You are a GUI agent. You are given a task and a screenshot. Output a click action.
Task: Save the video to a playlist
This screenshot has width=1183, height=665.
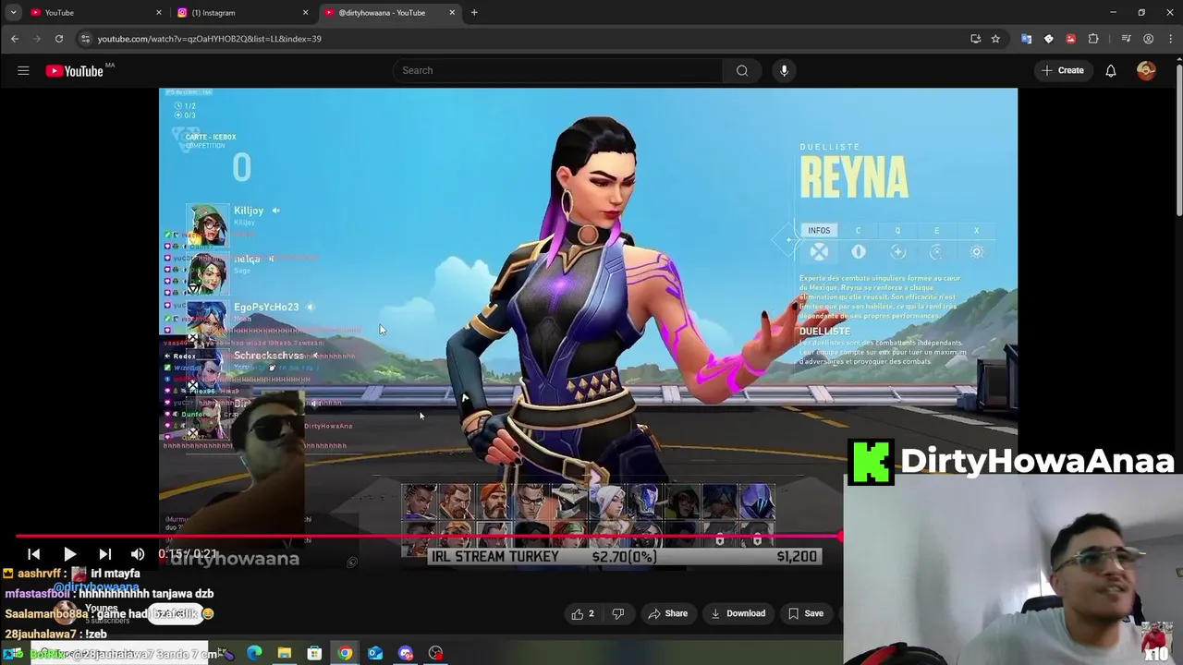[x=805, y=613]
